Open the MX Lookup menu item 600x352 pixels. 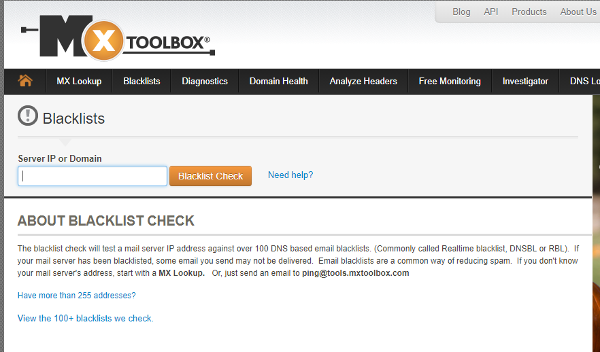tap(79, 81)
